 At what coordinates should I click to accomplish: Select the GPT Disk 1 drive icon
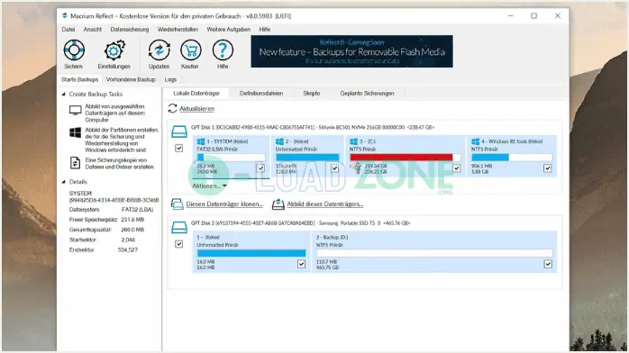(x=179, y=131)
